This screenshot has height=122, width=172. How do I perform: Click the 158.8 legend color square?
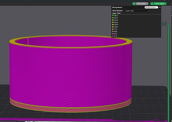point(113,24)
